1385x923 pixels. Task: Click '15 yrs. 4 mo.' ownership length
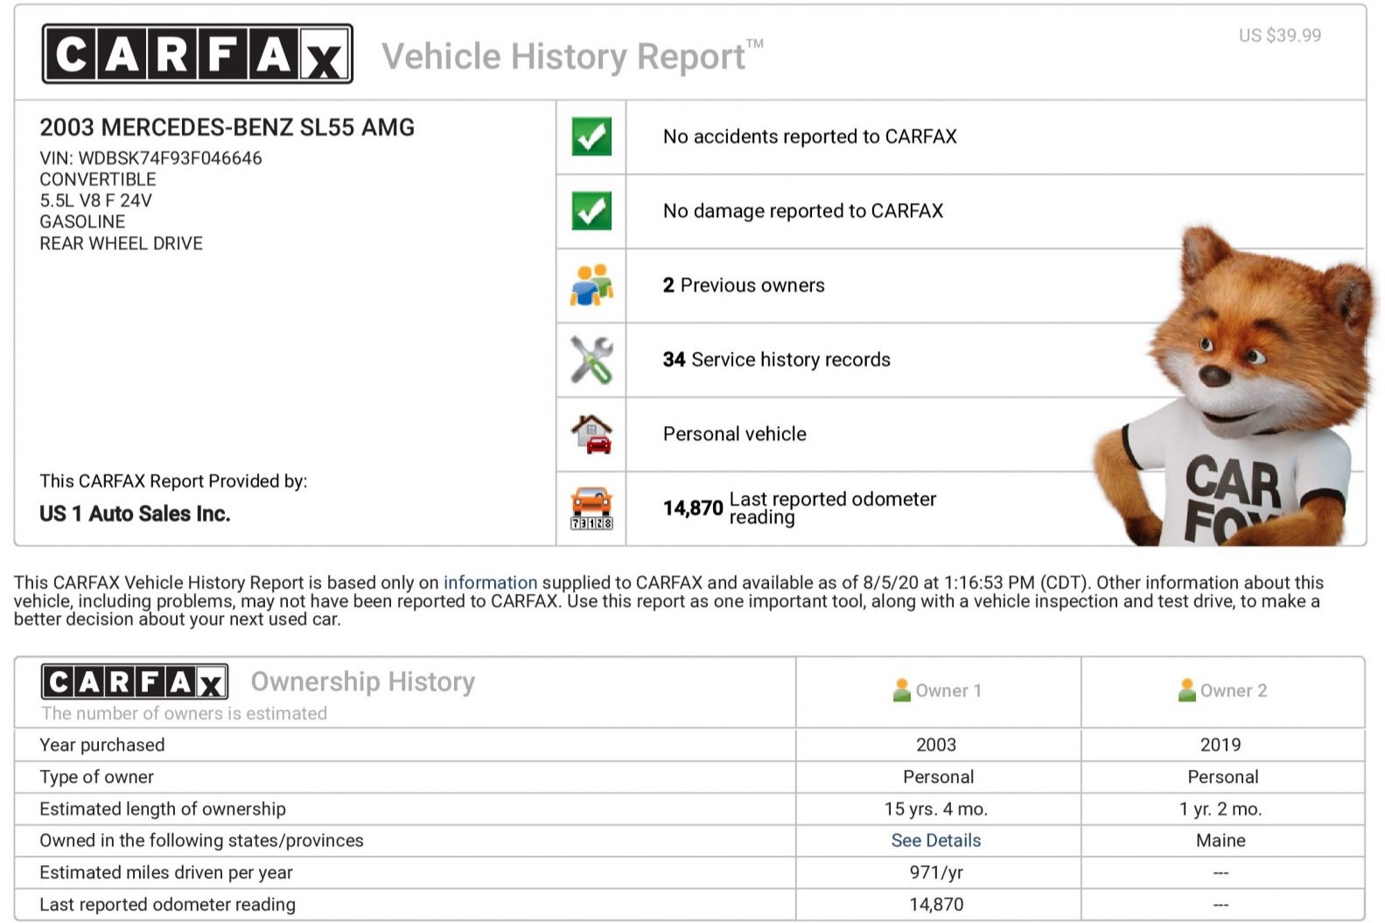coord(936,809)
